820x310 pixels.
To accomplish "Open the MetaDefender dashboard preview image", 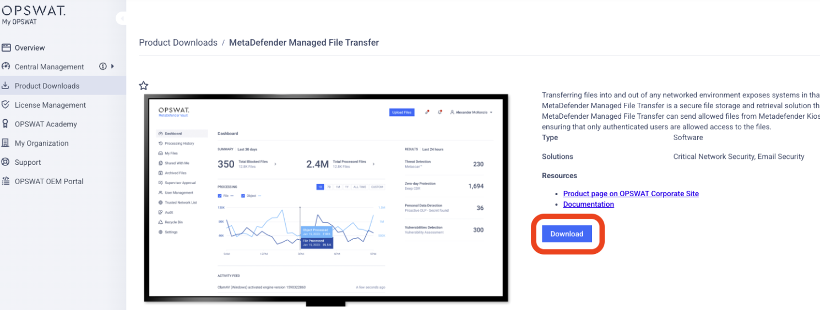I will [x=326, y=199].
